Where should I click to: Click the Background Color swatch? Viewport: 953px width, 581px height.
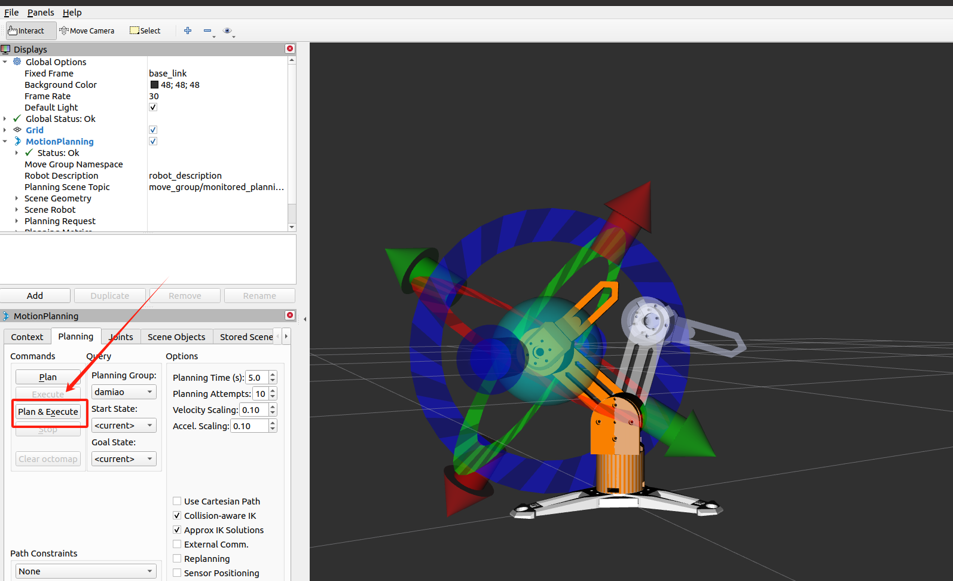click(154, 84)
